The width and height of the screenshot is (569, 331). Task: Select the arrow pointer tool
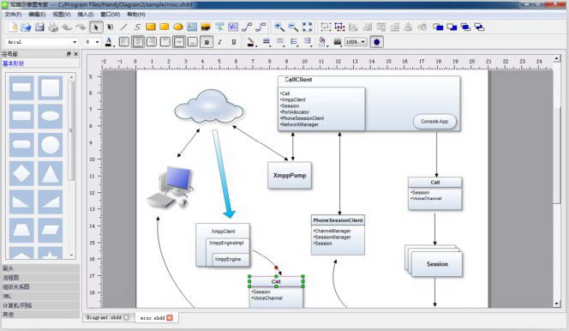pos(96,27)
